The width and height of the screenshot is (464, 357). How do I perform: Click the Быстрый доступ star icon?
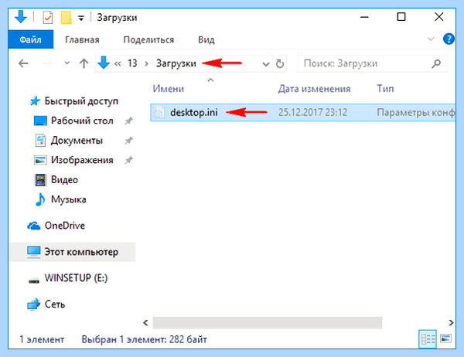pos(35,101)
